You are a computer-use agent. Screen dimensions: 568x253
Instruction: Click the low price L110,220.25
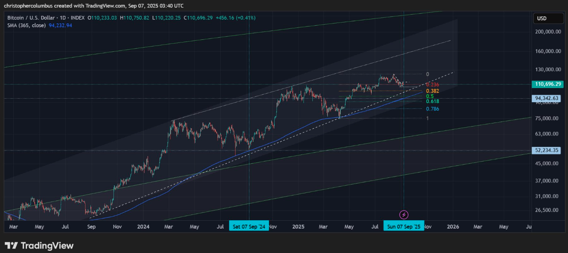(x=167, y=18)
